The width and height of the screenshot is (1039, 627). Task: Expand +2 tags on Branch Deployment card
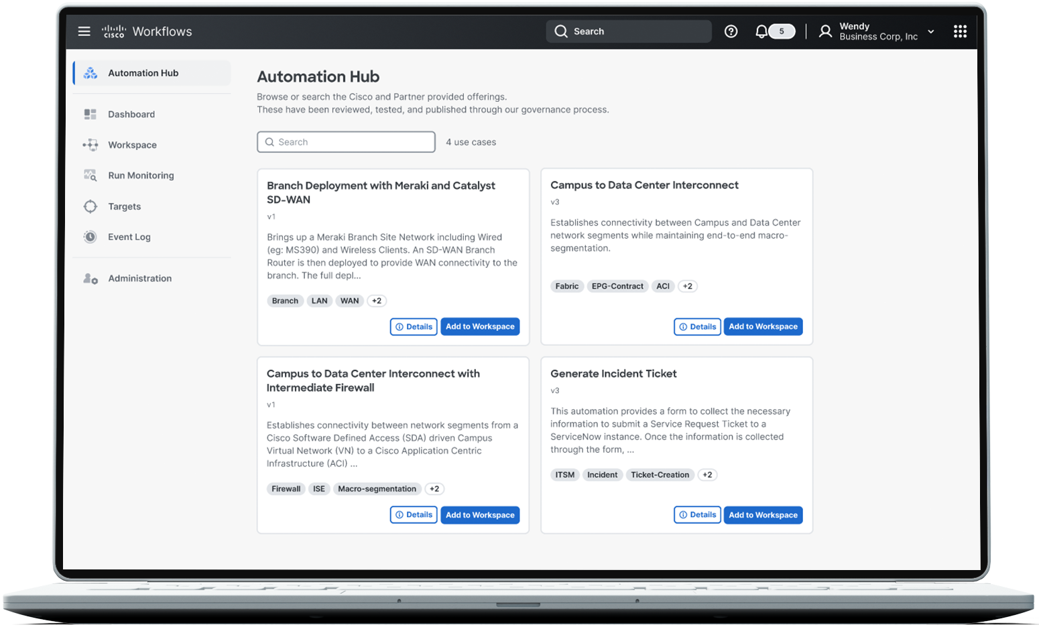[377, 301]
